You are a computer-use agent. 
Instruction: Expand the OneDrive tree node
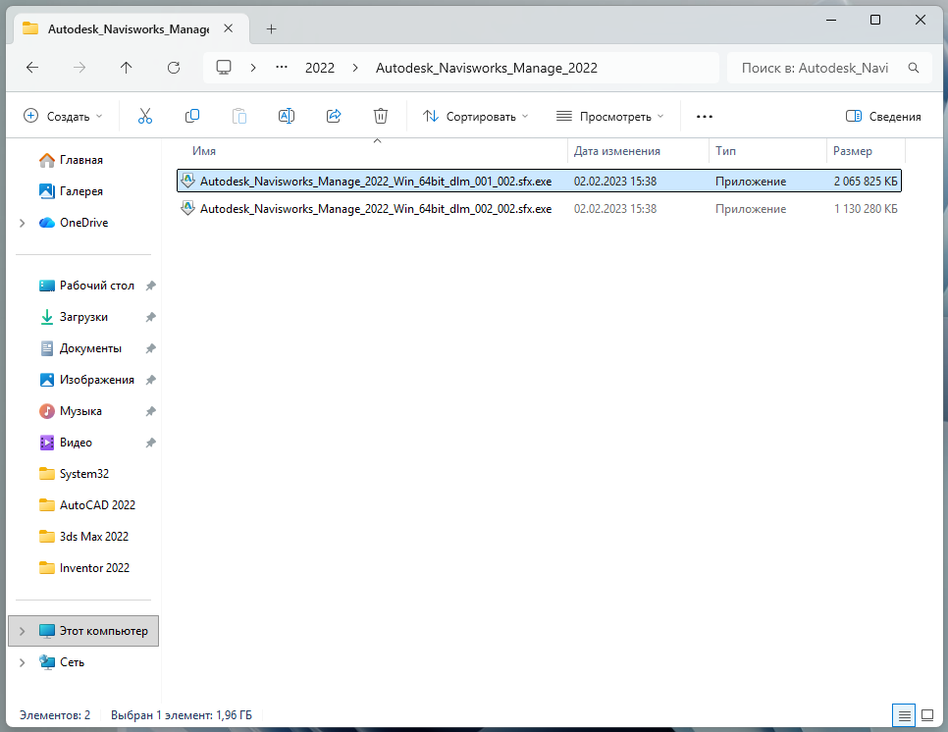22,223
